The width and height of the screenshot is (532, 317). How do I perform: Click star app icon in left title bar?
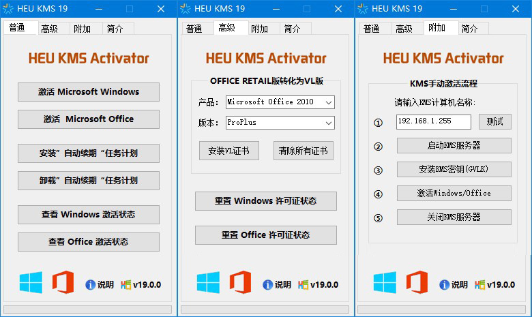pyautogui.click(x=8, y=8)
